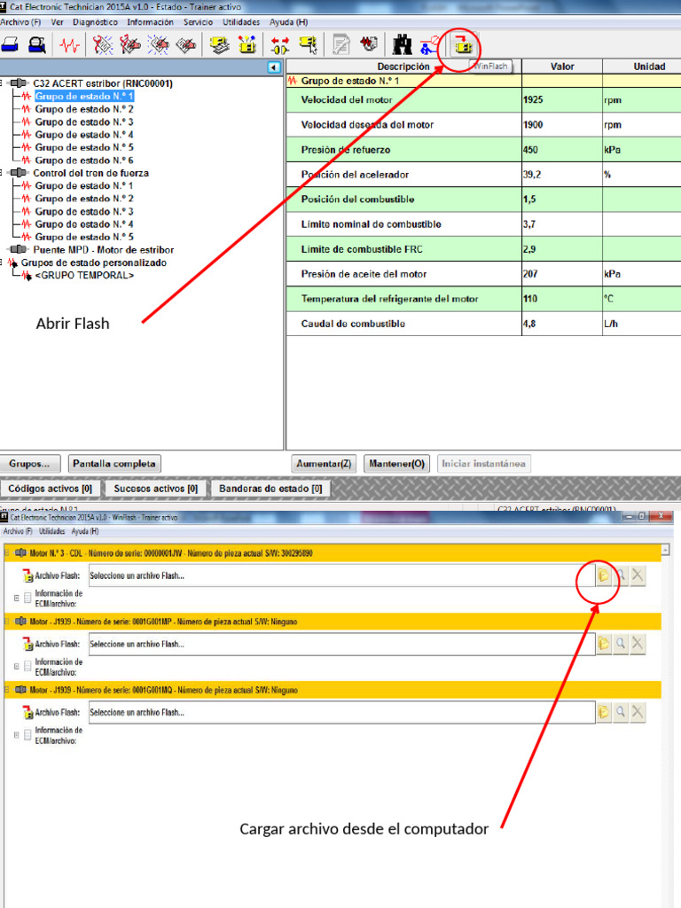This screenshot has height=908, width=681.
Task: Select the <GRUPO TEMPORAL> tree item
Action: click(x=84, y=275)
